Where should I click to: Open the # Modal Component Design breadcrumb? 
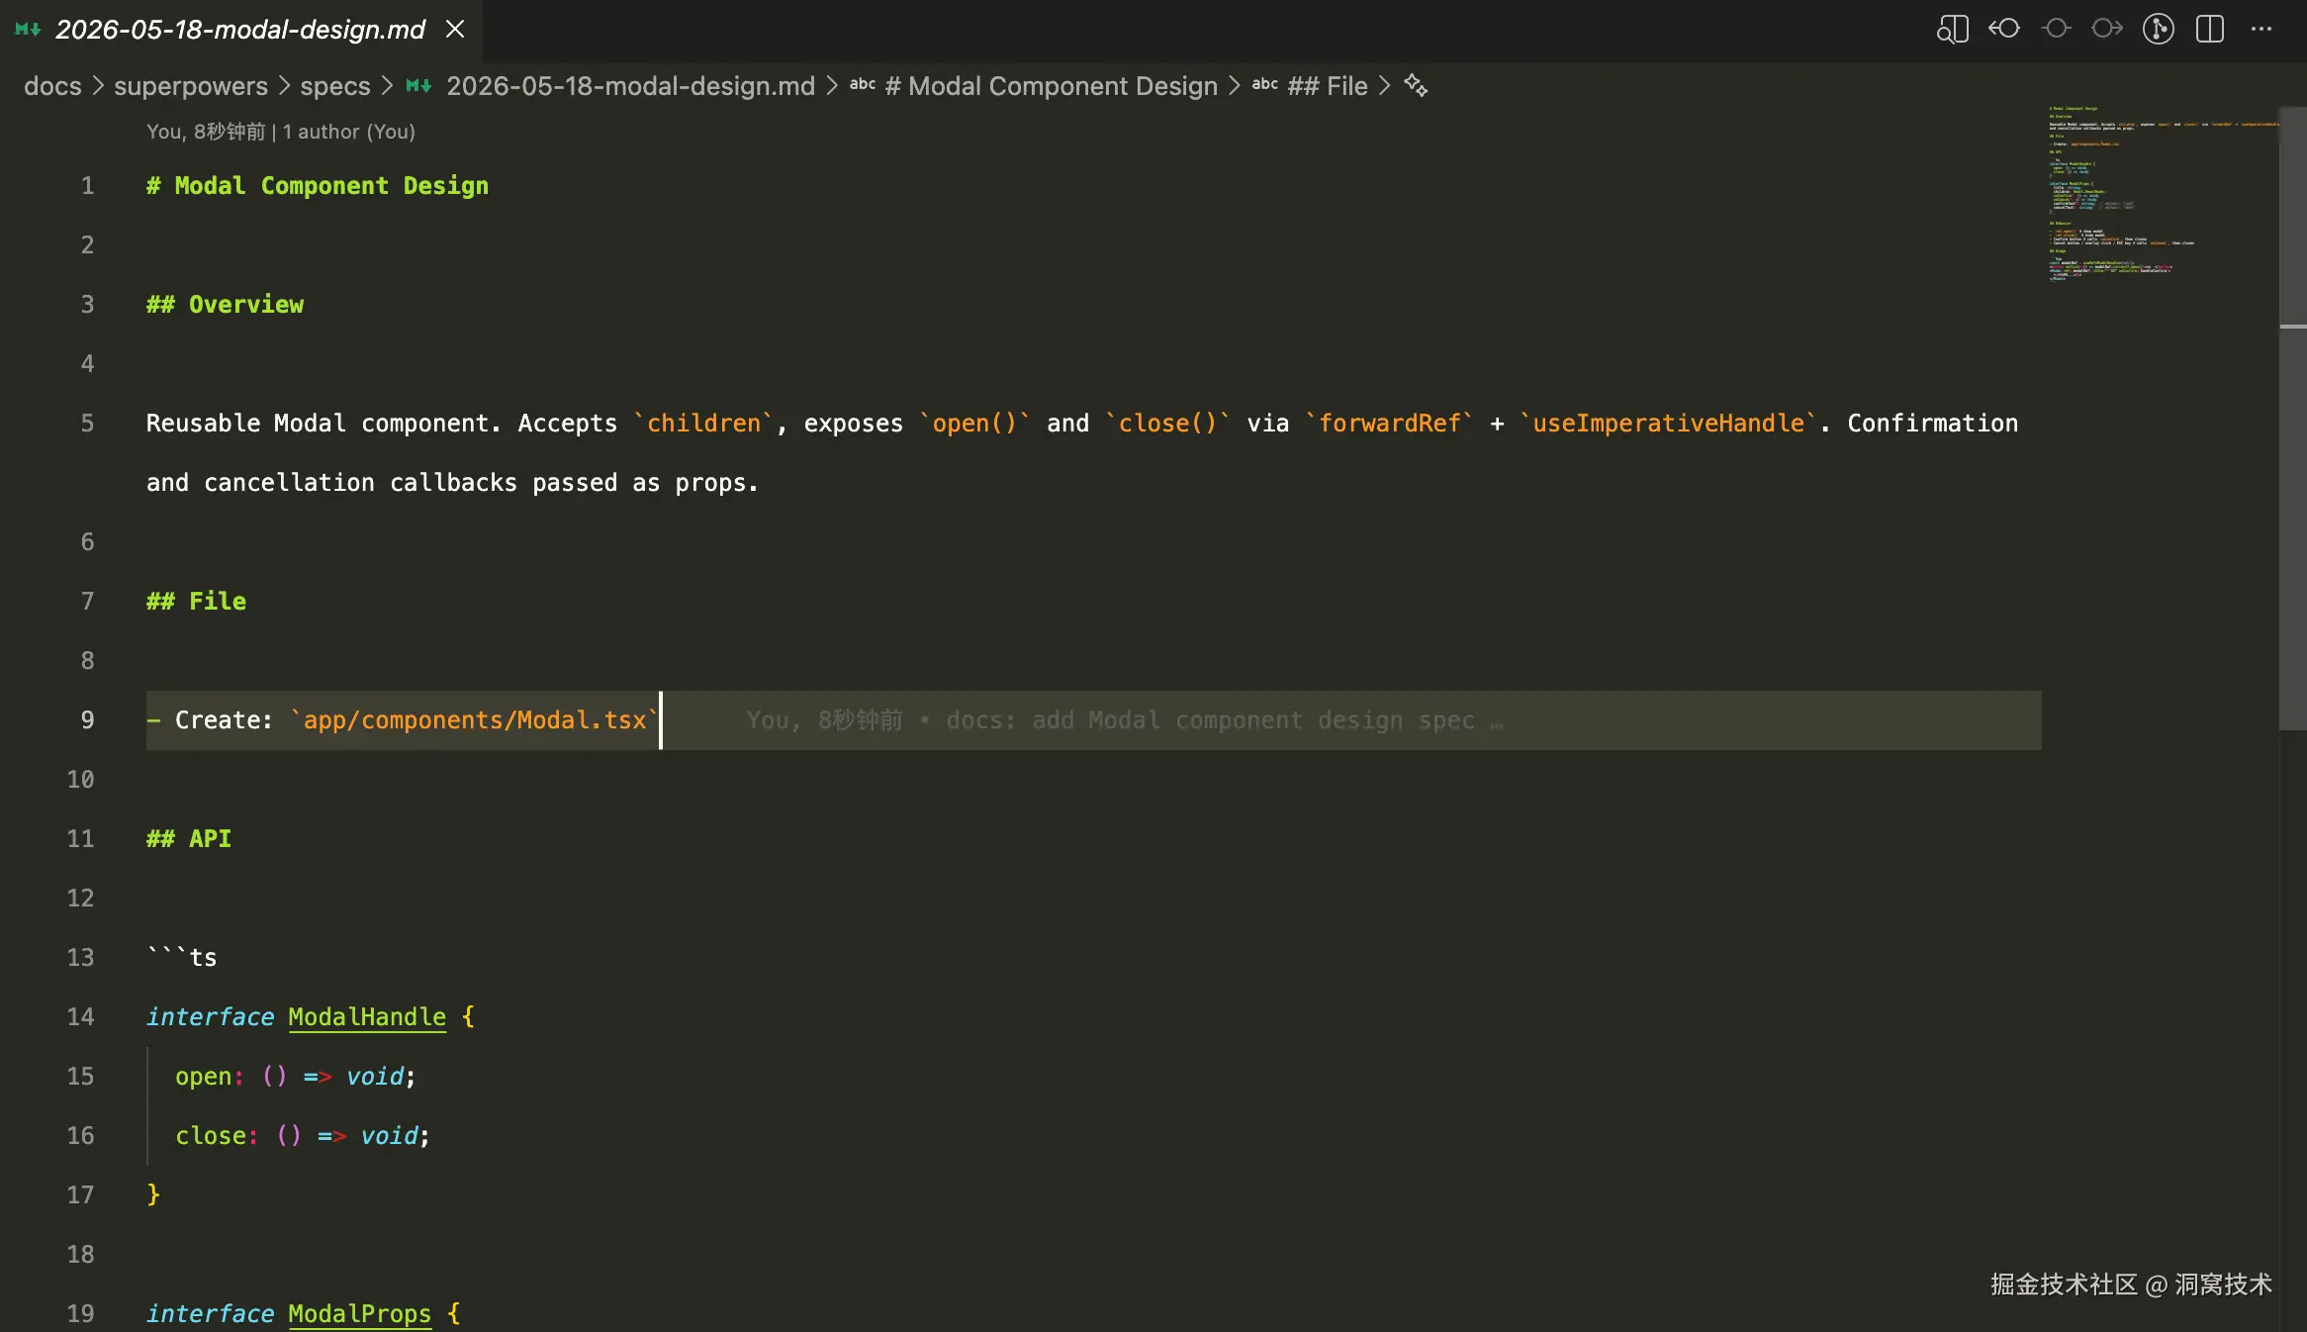(x=1051, y=86)
